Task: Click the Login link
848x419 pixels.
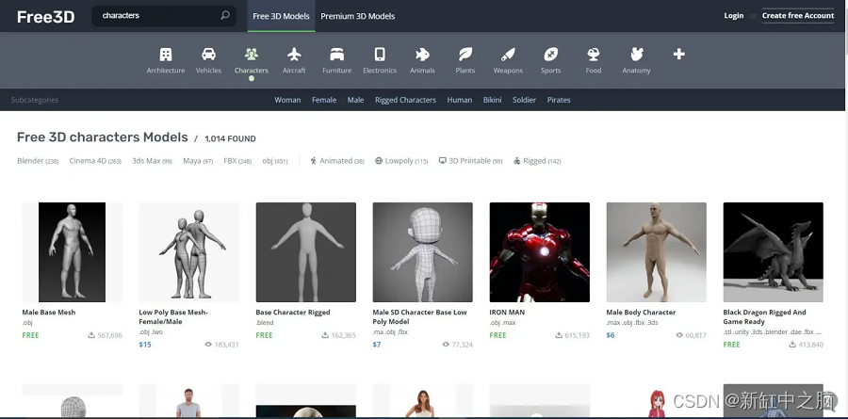Action: 734,16
